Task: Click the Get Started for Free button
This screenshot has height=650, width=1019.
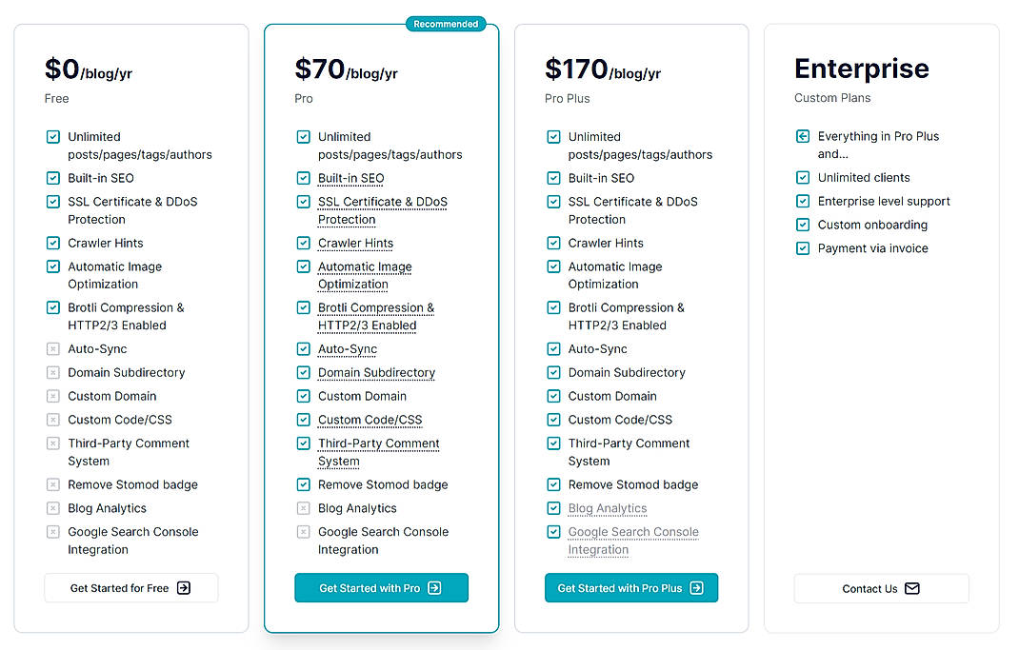Action: [130, 588]
